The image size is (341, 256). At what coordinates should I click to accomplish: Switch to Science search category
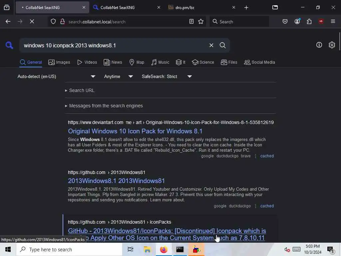[203, 62]
